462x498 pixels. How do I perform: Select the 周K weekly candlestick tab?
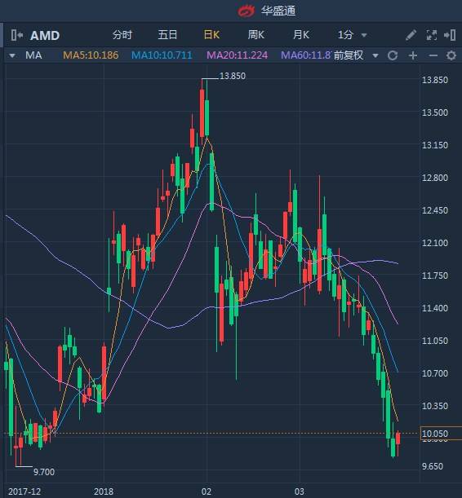tap(256, 34)
